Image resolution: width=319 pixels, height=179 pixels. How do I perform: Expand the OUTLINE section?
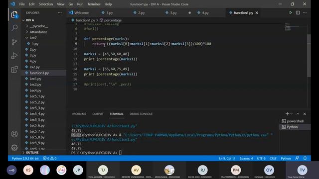tap(32, 153)
